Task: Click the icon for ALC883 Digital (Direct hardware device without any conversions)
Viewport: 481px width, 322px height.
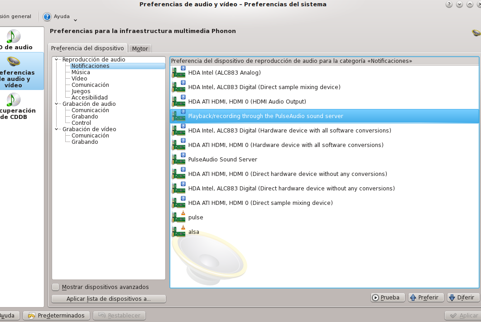Action: (178, 189)
